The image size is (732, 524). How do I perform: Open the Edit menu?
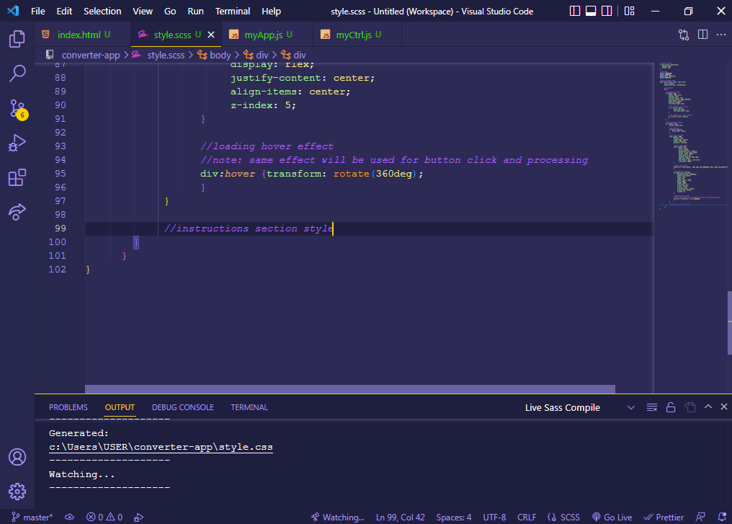(64, 11)
